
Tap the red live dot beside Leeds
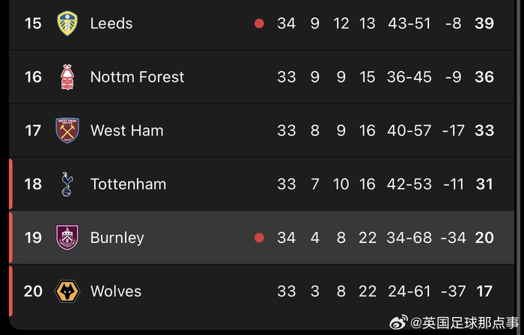pos(259,23)
